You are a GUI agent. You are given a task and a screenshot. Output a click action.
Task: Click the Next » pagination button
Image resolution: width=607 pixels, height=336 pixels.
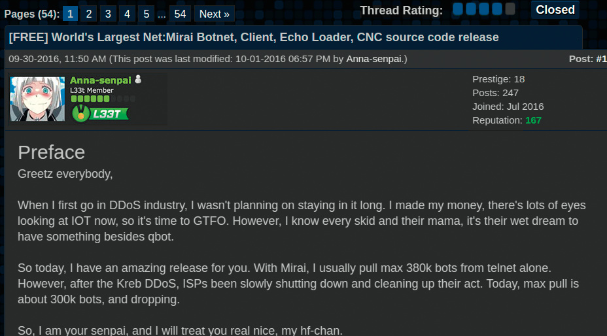coord(214,14)
